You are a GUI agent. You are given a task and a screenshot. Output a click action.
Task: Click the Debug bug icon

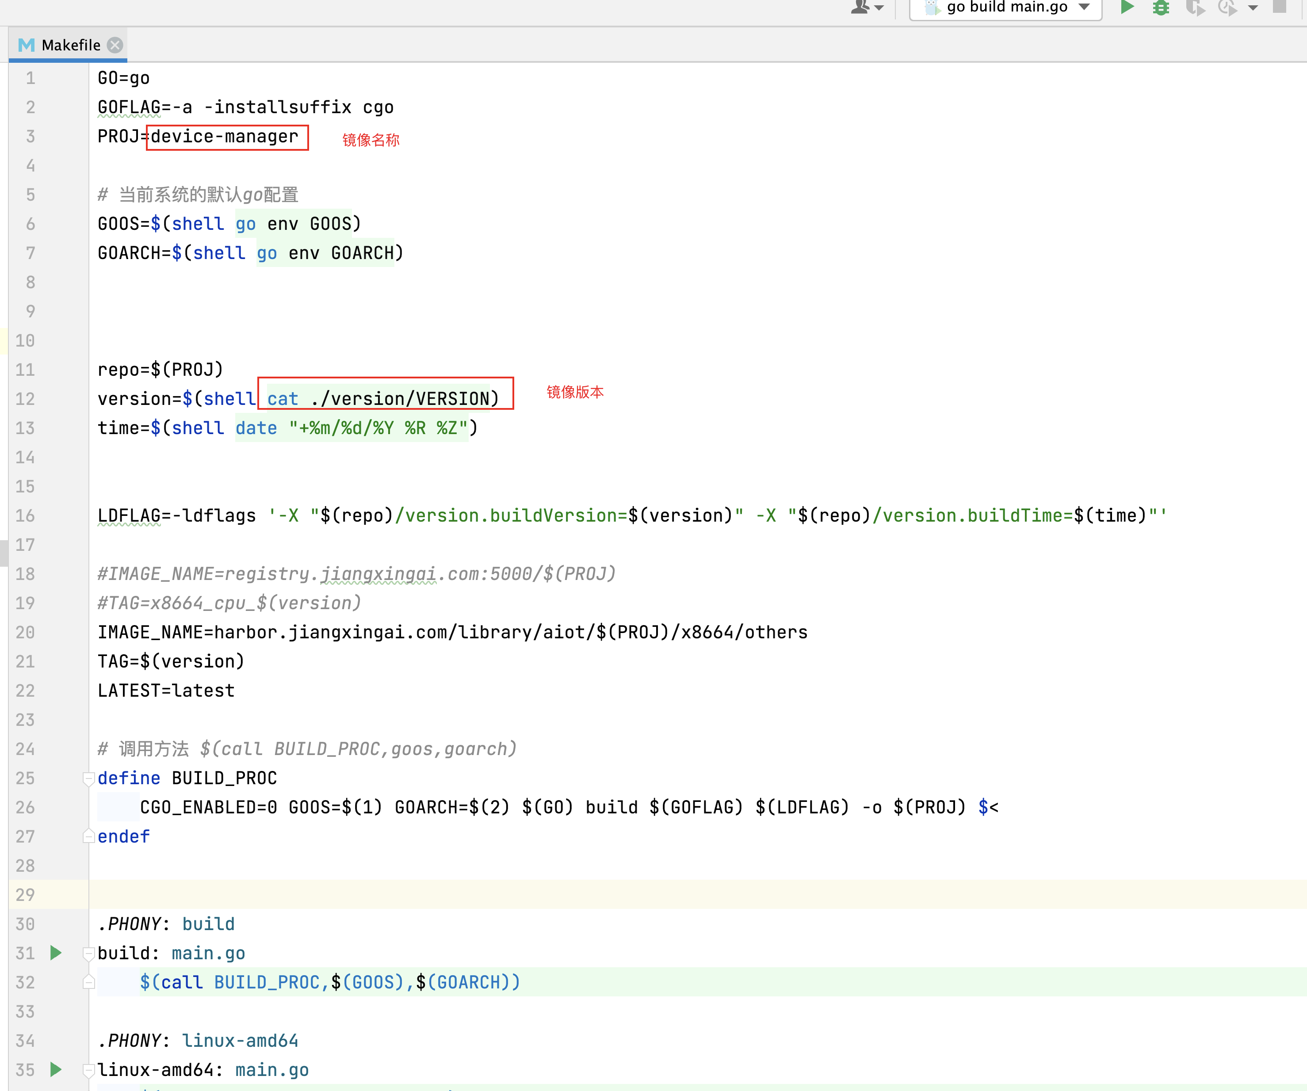[1161, 8]
